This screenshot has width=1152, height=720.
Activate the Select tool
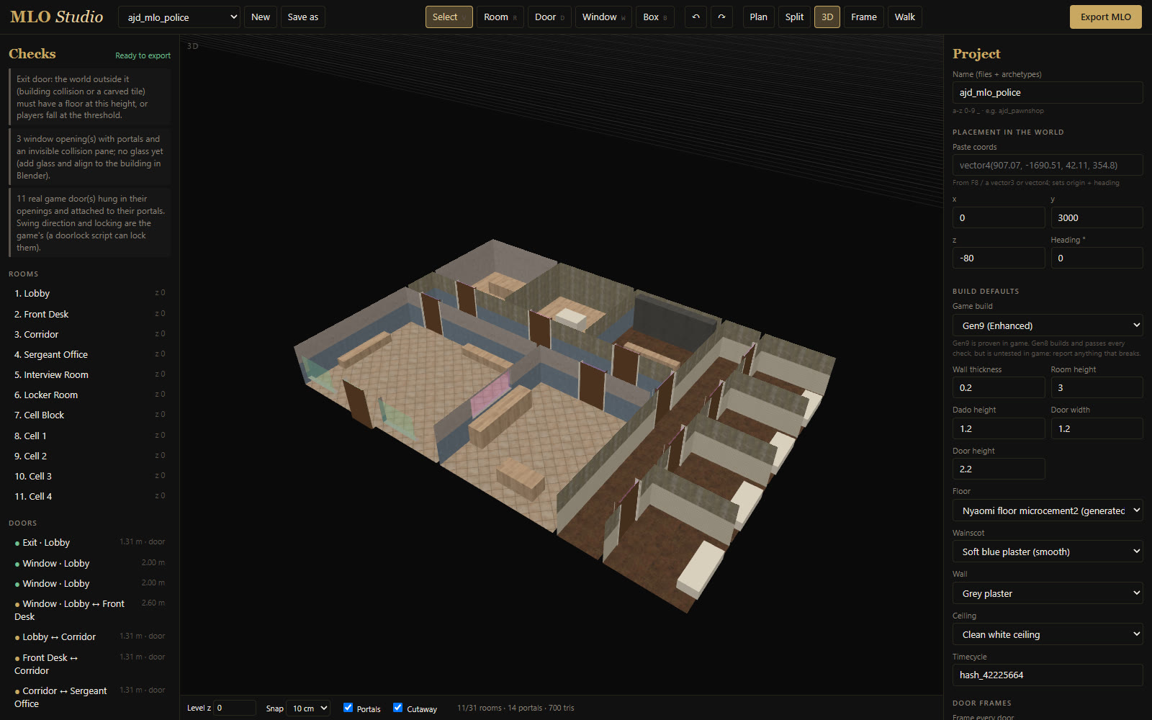point(449,17)
